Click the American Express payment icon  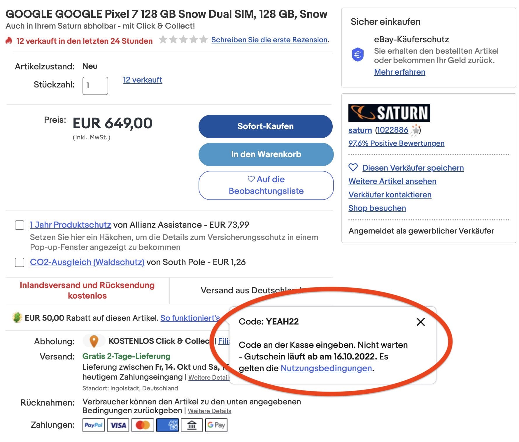[168, 425]
